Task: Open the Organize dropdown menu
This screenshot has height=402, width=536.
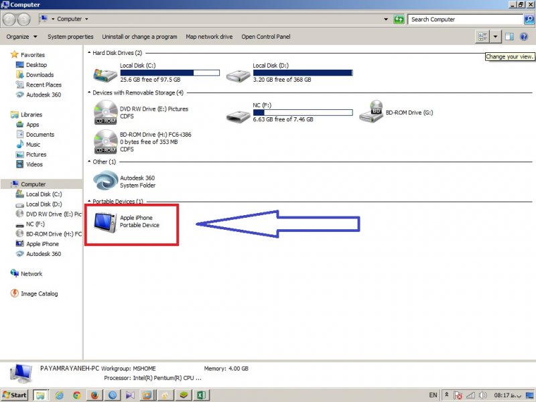Action: (21, 37)
